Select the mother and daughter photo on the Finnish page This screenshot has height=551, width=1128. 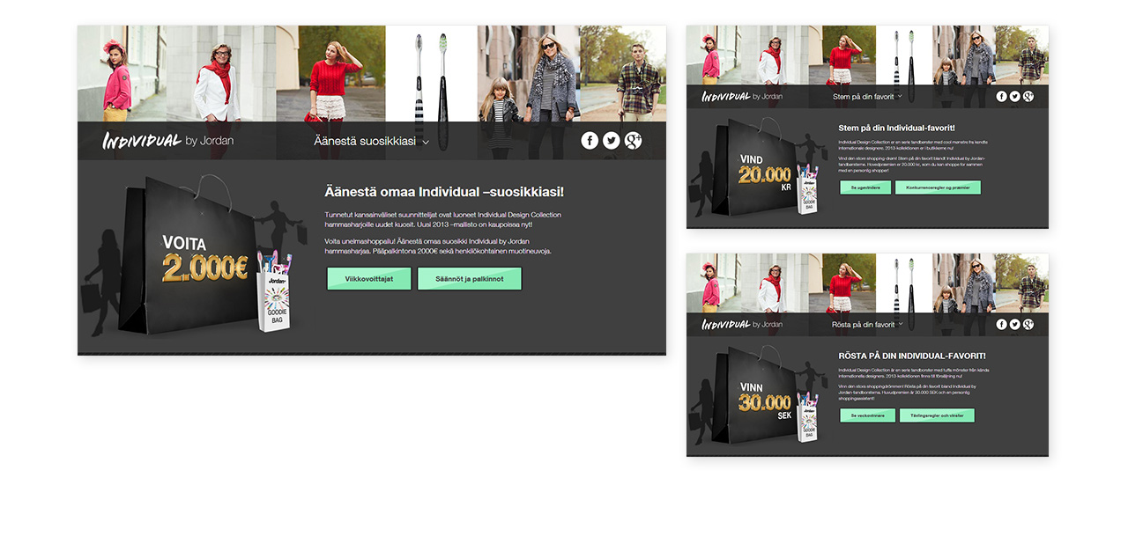[529, 74]
